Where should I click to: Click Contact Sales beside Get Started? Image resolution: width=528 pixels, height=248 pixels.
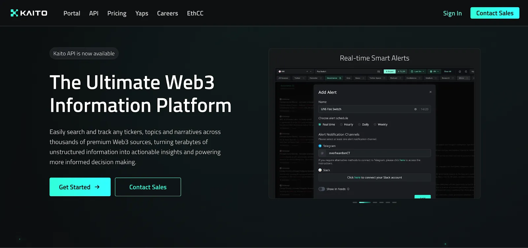[x=148, y=187]
